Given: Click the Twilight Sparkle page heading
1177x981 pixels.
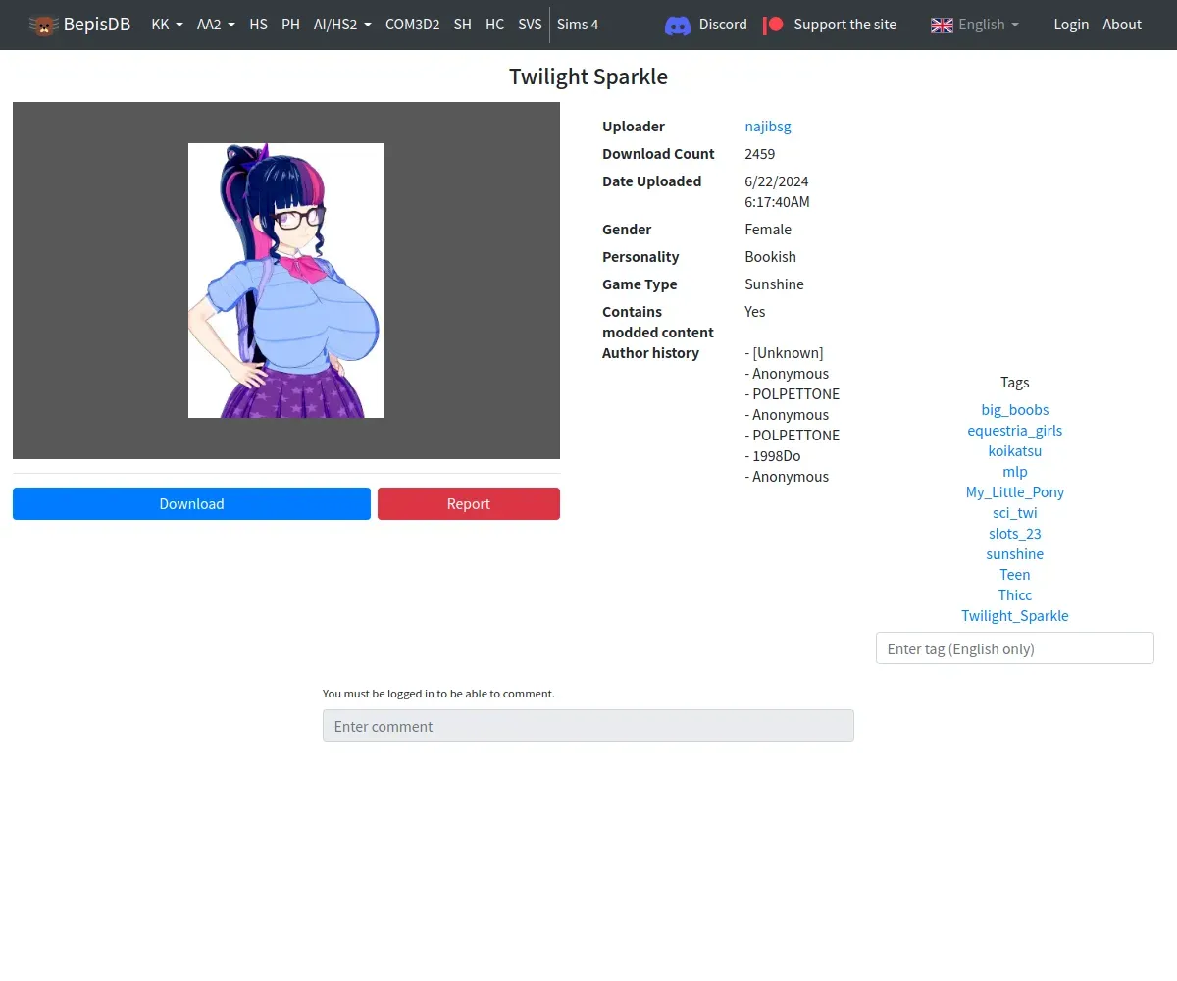Looking at the screenshot, I should [x=588, y=77].
